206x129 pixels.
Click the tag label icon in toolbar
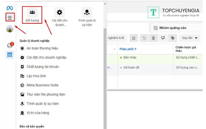pyautogui.click(x=173, y=38)
